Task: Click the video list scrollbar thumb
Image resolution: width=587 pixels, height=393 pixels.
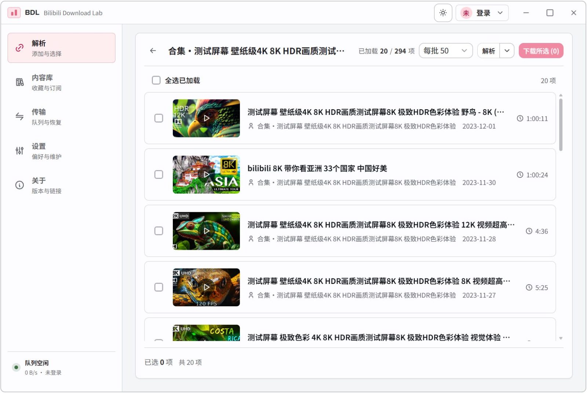Action: tap(561, 125)
